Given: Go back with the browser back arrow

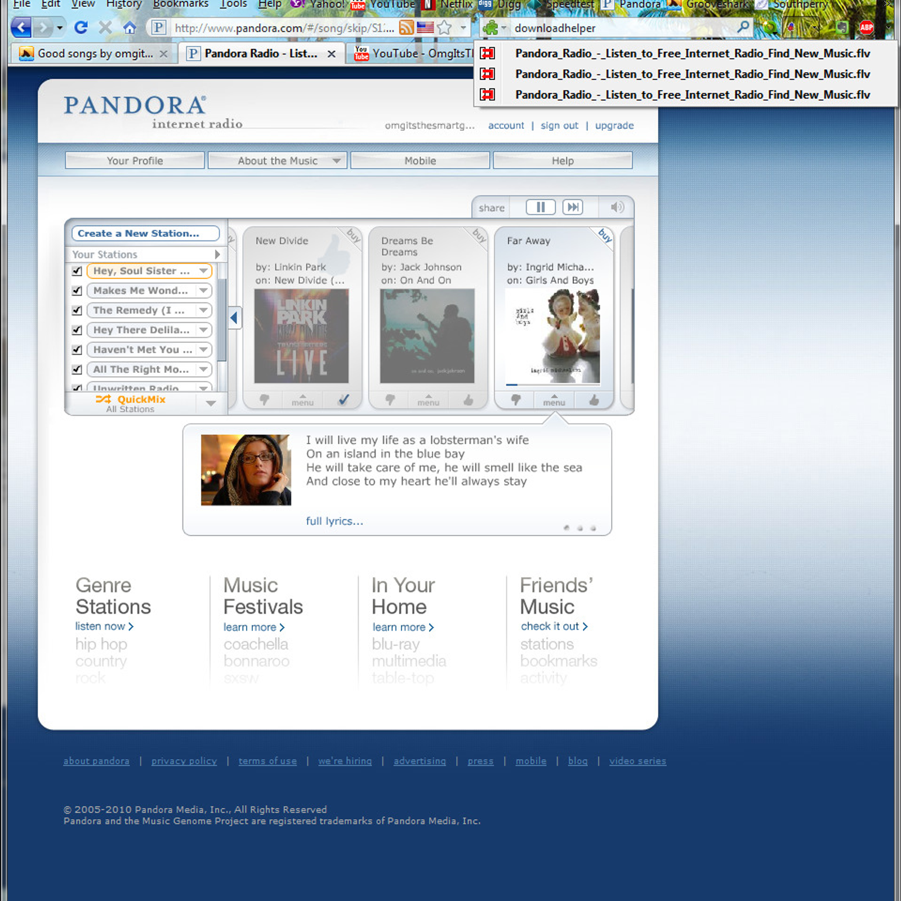Looking at the screenshot, I should tap(21, 27).
